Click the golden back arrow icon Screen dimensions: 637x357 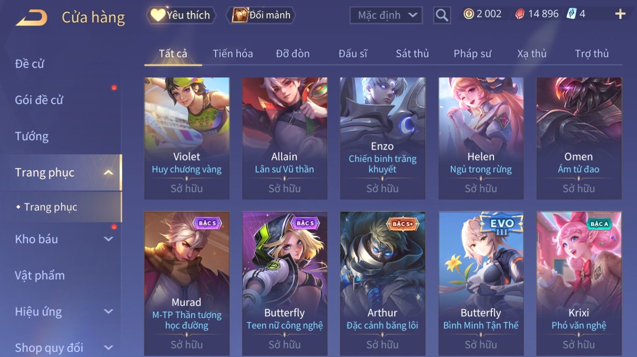click(x=32, y=18)
